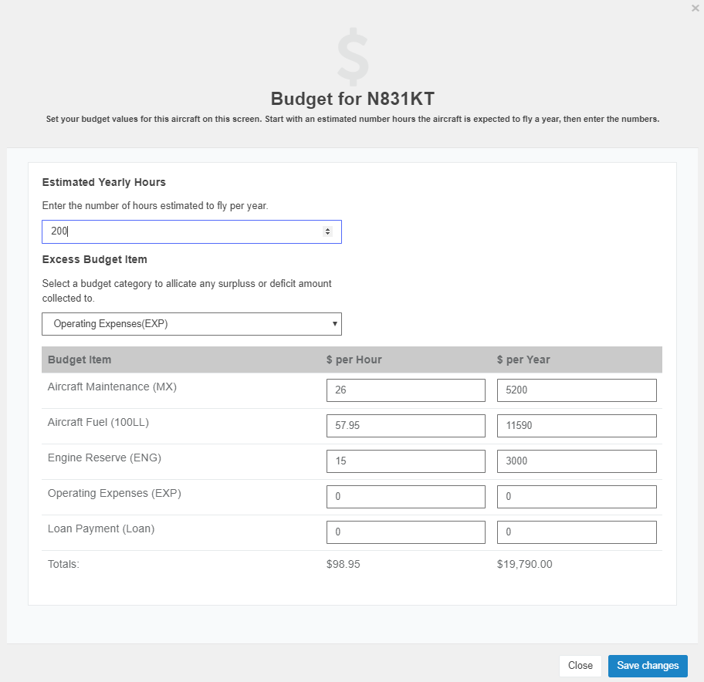Click the dollar sign icon above the title
This screenshot has width=704, height=682.
tap(352, 56)
